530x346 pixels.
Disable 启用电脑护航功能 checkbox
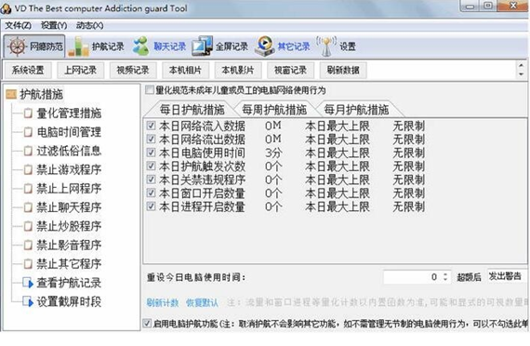(x=147, y=324)
